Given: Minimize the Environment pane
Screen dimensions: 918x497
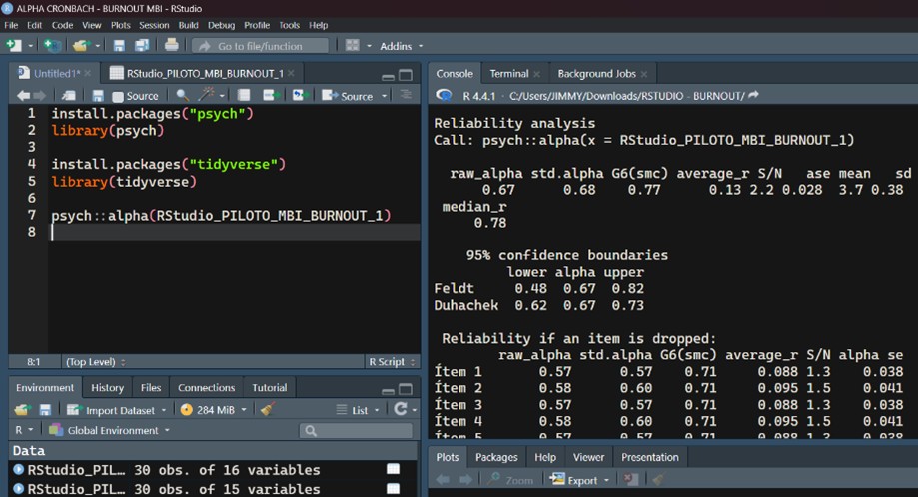Looking at the screenshot, I should [387, 390].
